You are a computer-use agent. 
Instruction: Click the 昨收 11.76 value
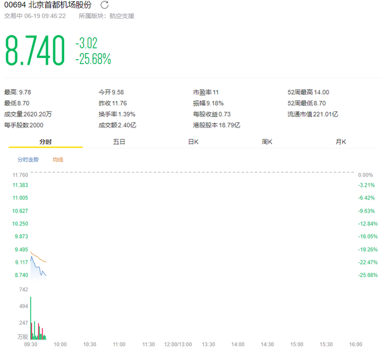pyautogui.click(x=112, y=103)
